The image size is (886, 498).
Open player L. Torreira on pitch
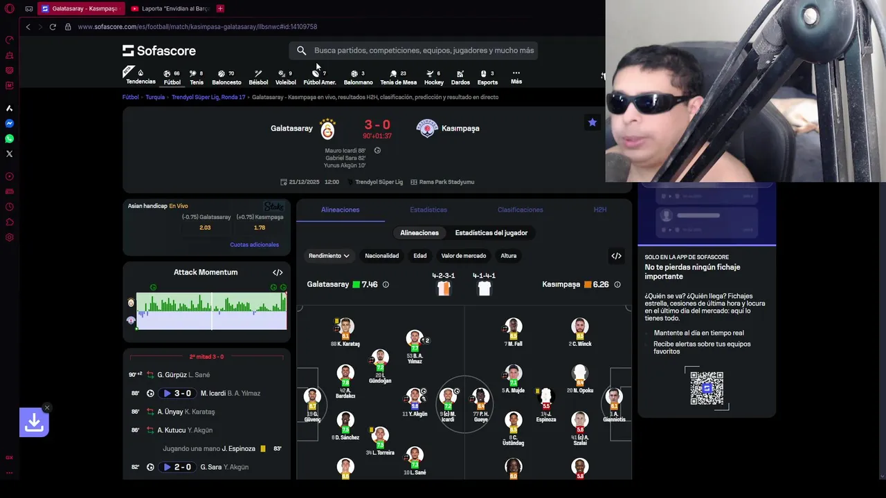click(380, 441)
